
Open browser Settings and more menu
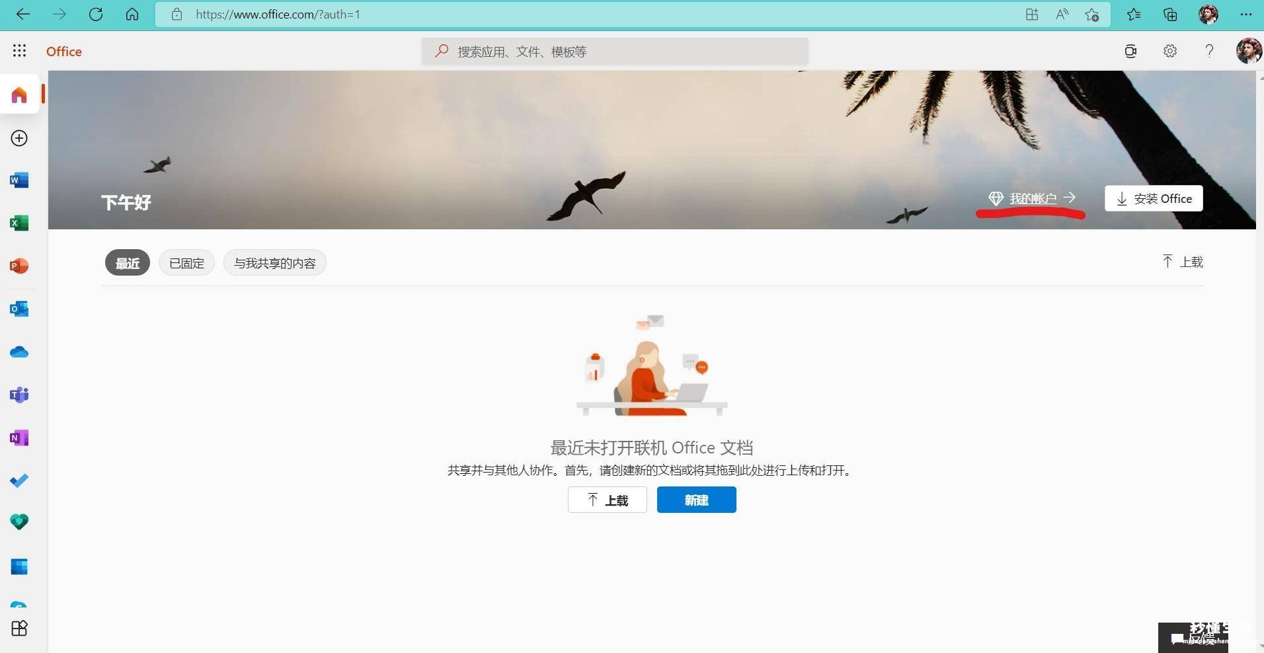(1246, 14)
